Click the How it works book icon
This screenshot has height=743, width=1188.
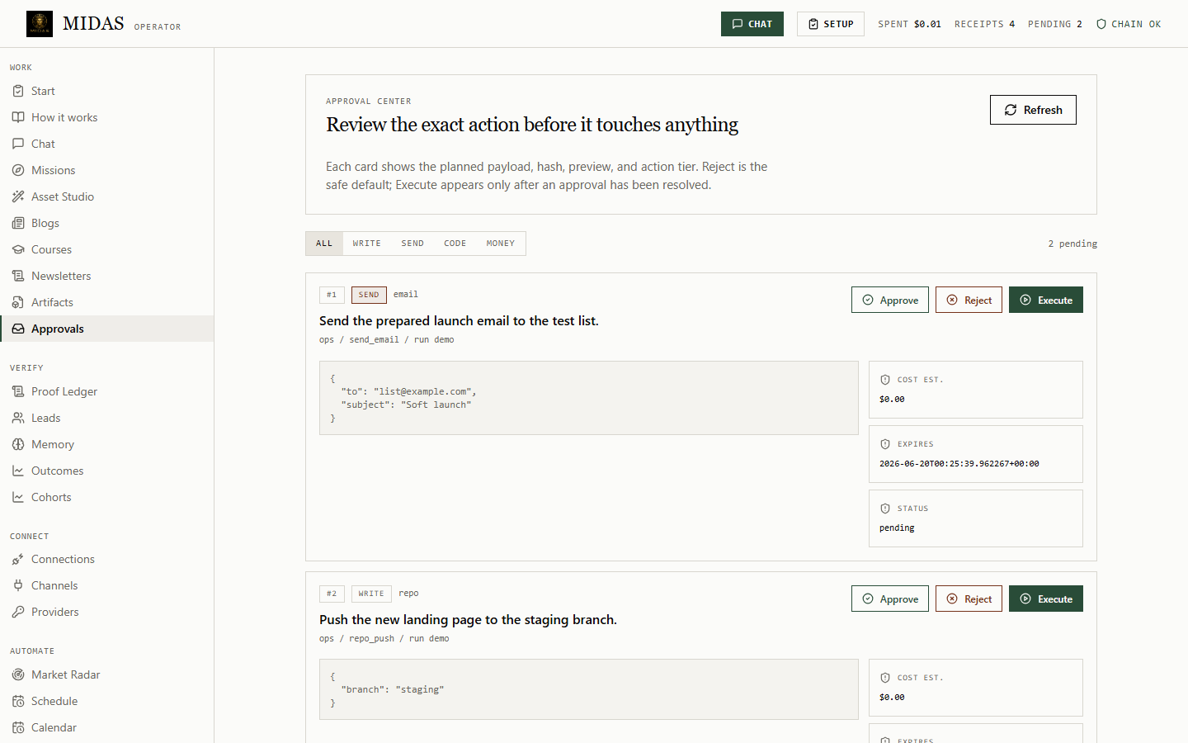pos(18,117)
